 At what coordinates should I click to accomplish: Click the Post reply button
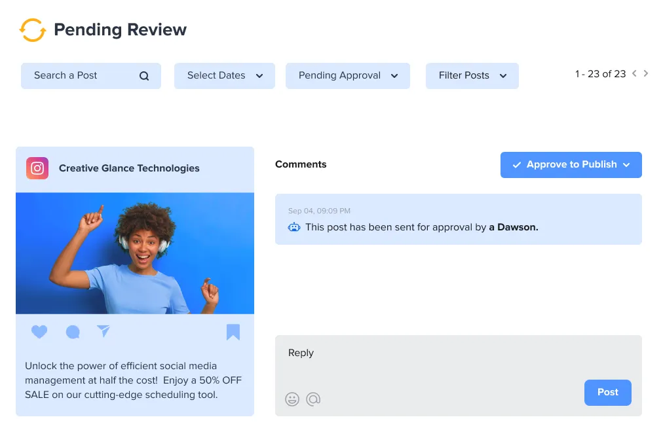pyautogui.click(x=608, y=393)
